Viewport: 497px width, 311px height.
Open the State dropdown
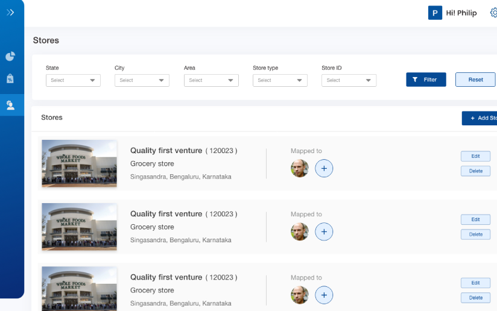click(73, 80)
